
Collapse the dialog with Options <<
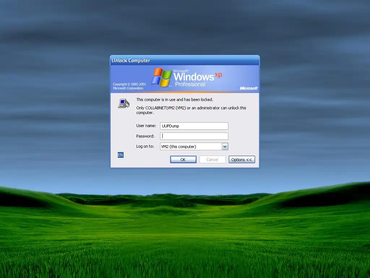[x=242, y=160]
